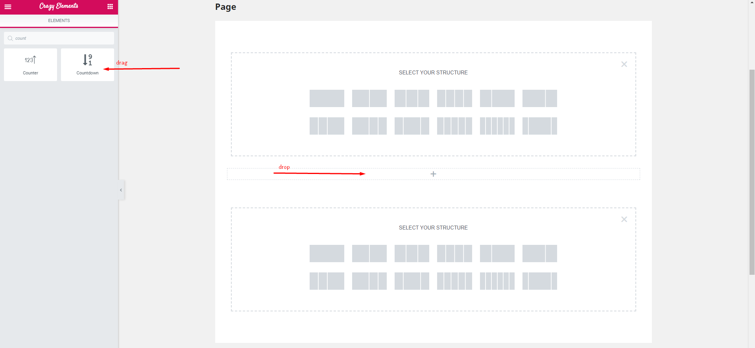This screenshot has height=348, width=755.
Task: Select the Counter widget
Action: [x=30, y=65]
